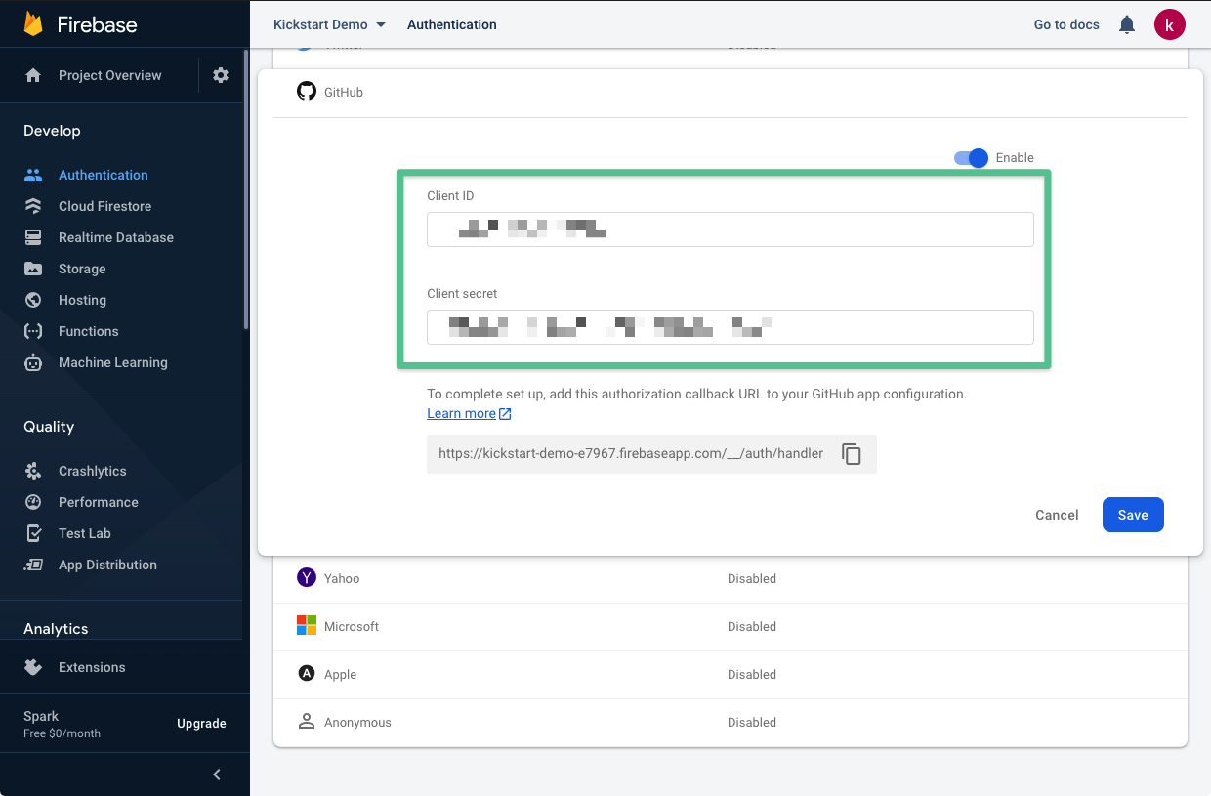Upgrade the Spark plan
The width and height of the screenshot is (1211, 796).
click(x=201, y=724)
